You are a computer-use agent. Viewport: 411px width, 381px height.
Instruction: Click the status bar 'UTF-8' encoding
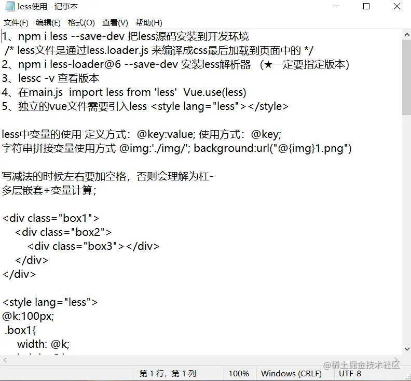tap(350, 373)
